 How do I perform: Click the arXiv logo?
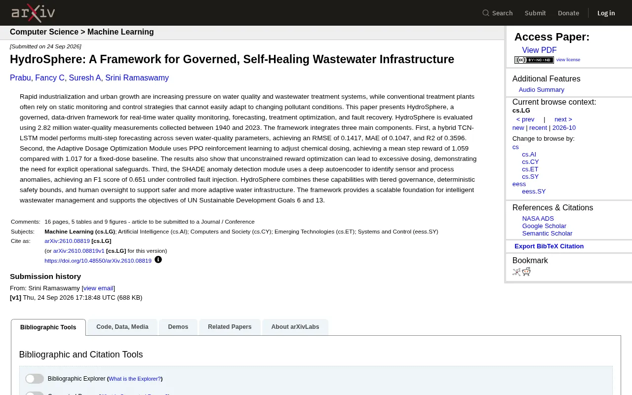tap(33, 13)
